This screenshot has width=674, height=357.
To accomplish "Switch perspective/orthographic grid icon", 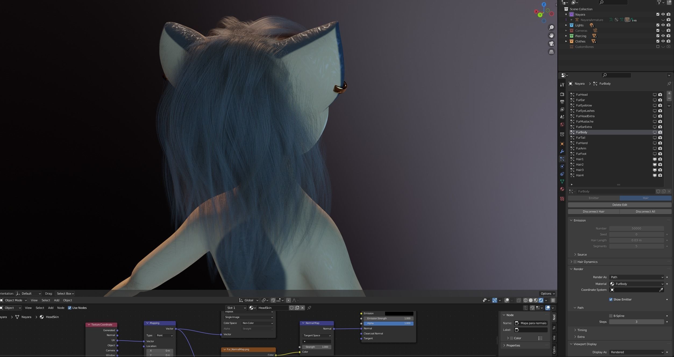I will click(x=551, y=52).
